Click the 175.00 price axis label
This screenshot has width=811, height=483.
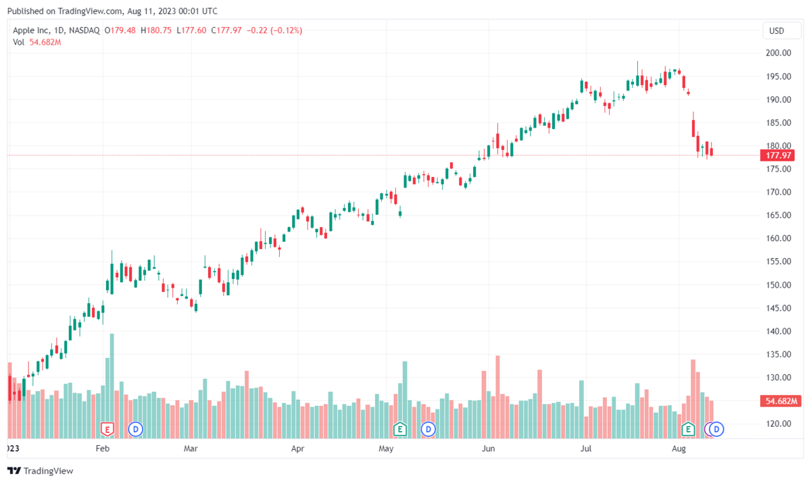click(x=779, y=169)
